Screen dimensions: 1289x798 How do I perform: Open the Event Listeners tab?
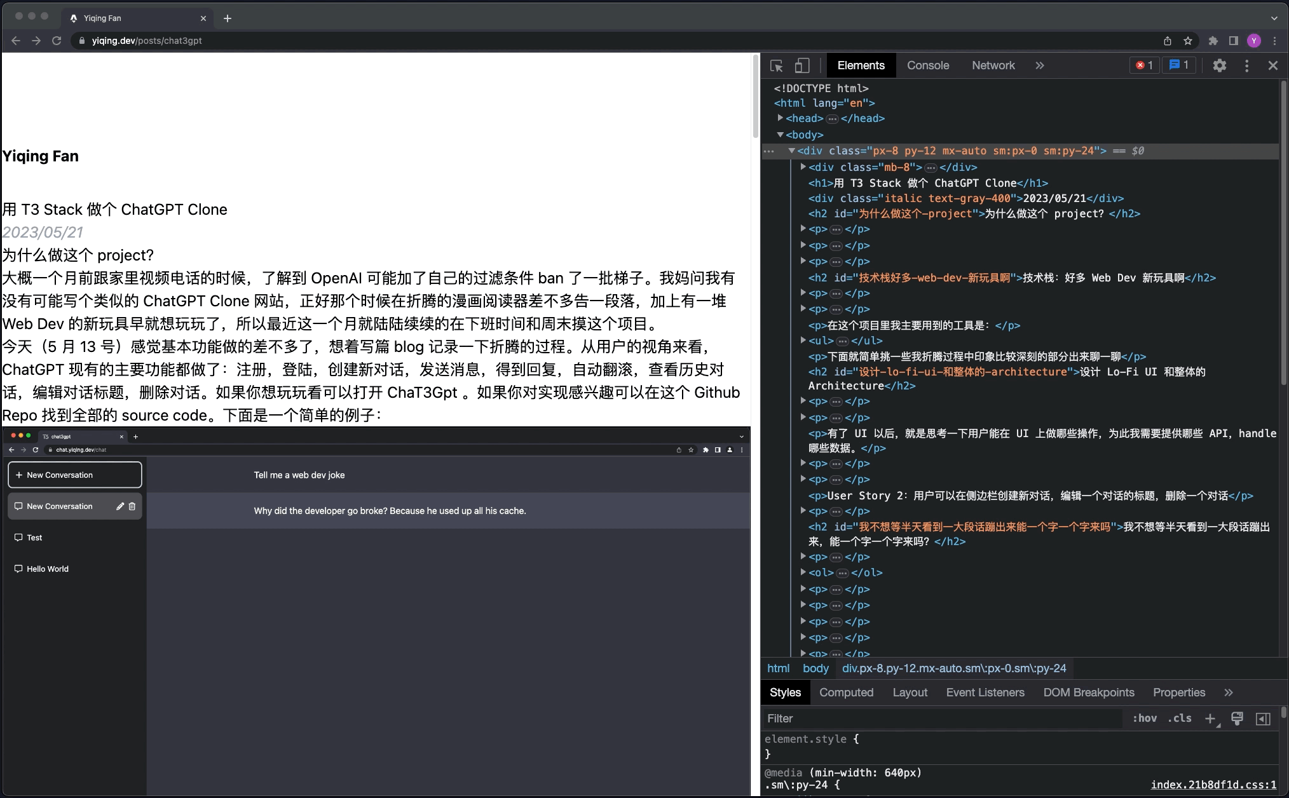[985, 693]
